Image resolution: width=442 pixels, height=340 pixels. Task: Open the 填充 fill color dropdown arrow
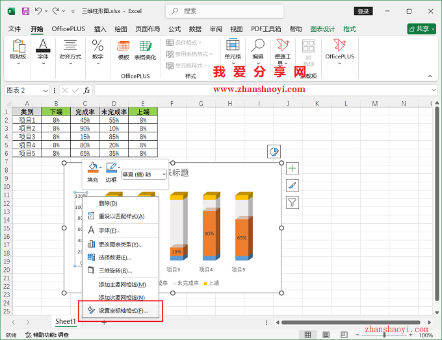pos(101,167)
